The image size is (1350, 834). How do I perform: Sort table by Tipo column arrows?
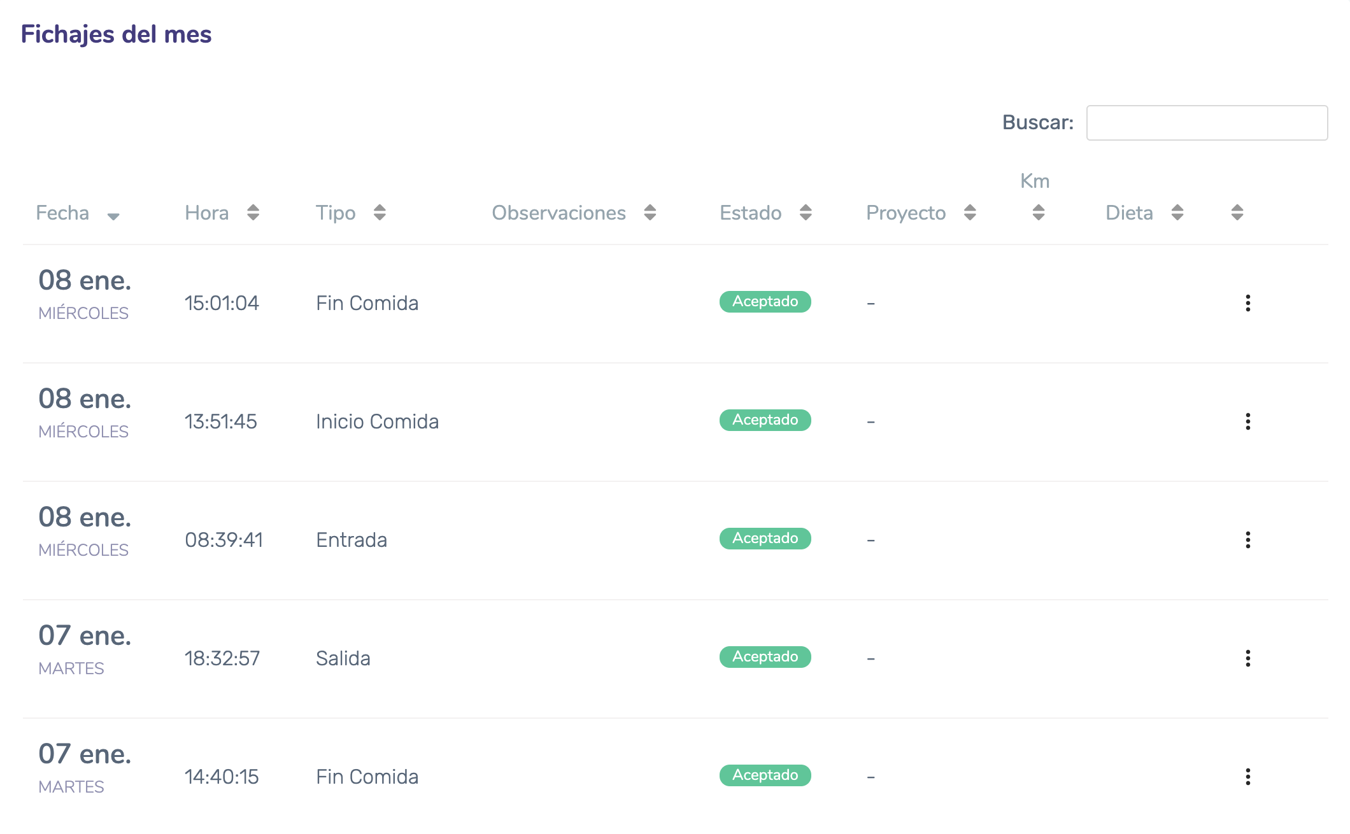[380, 213]
